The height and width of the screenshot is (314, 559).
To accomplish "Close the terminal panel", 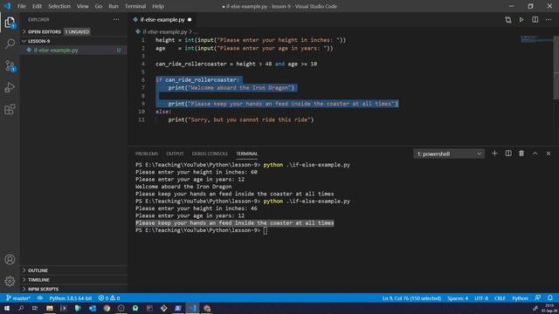I will [x=549, y=154].
